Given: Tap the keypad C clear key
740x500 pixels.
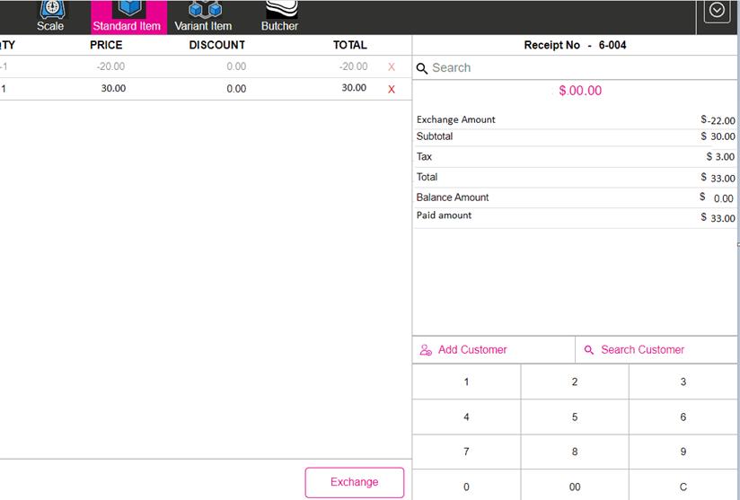Looking at the screenshot, I should [x=683, y=486].
